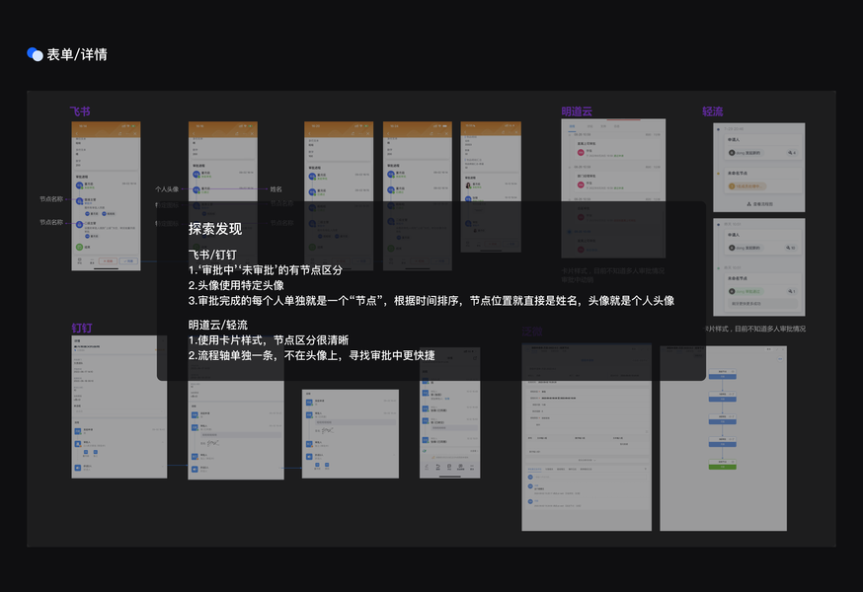The image size is (863, 592).
Task: Click the 飞书/钉钉 subheading in overlay
Action: coord(212,255)
